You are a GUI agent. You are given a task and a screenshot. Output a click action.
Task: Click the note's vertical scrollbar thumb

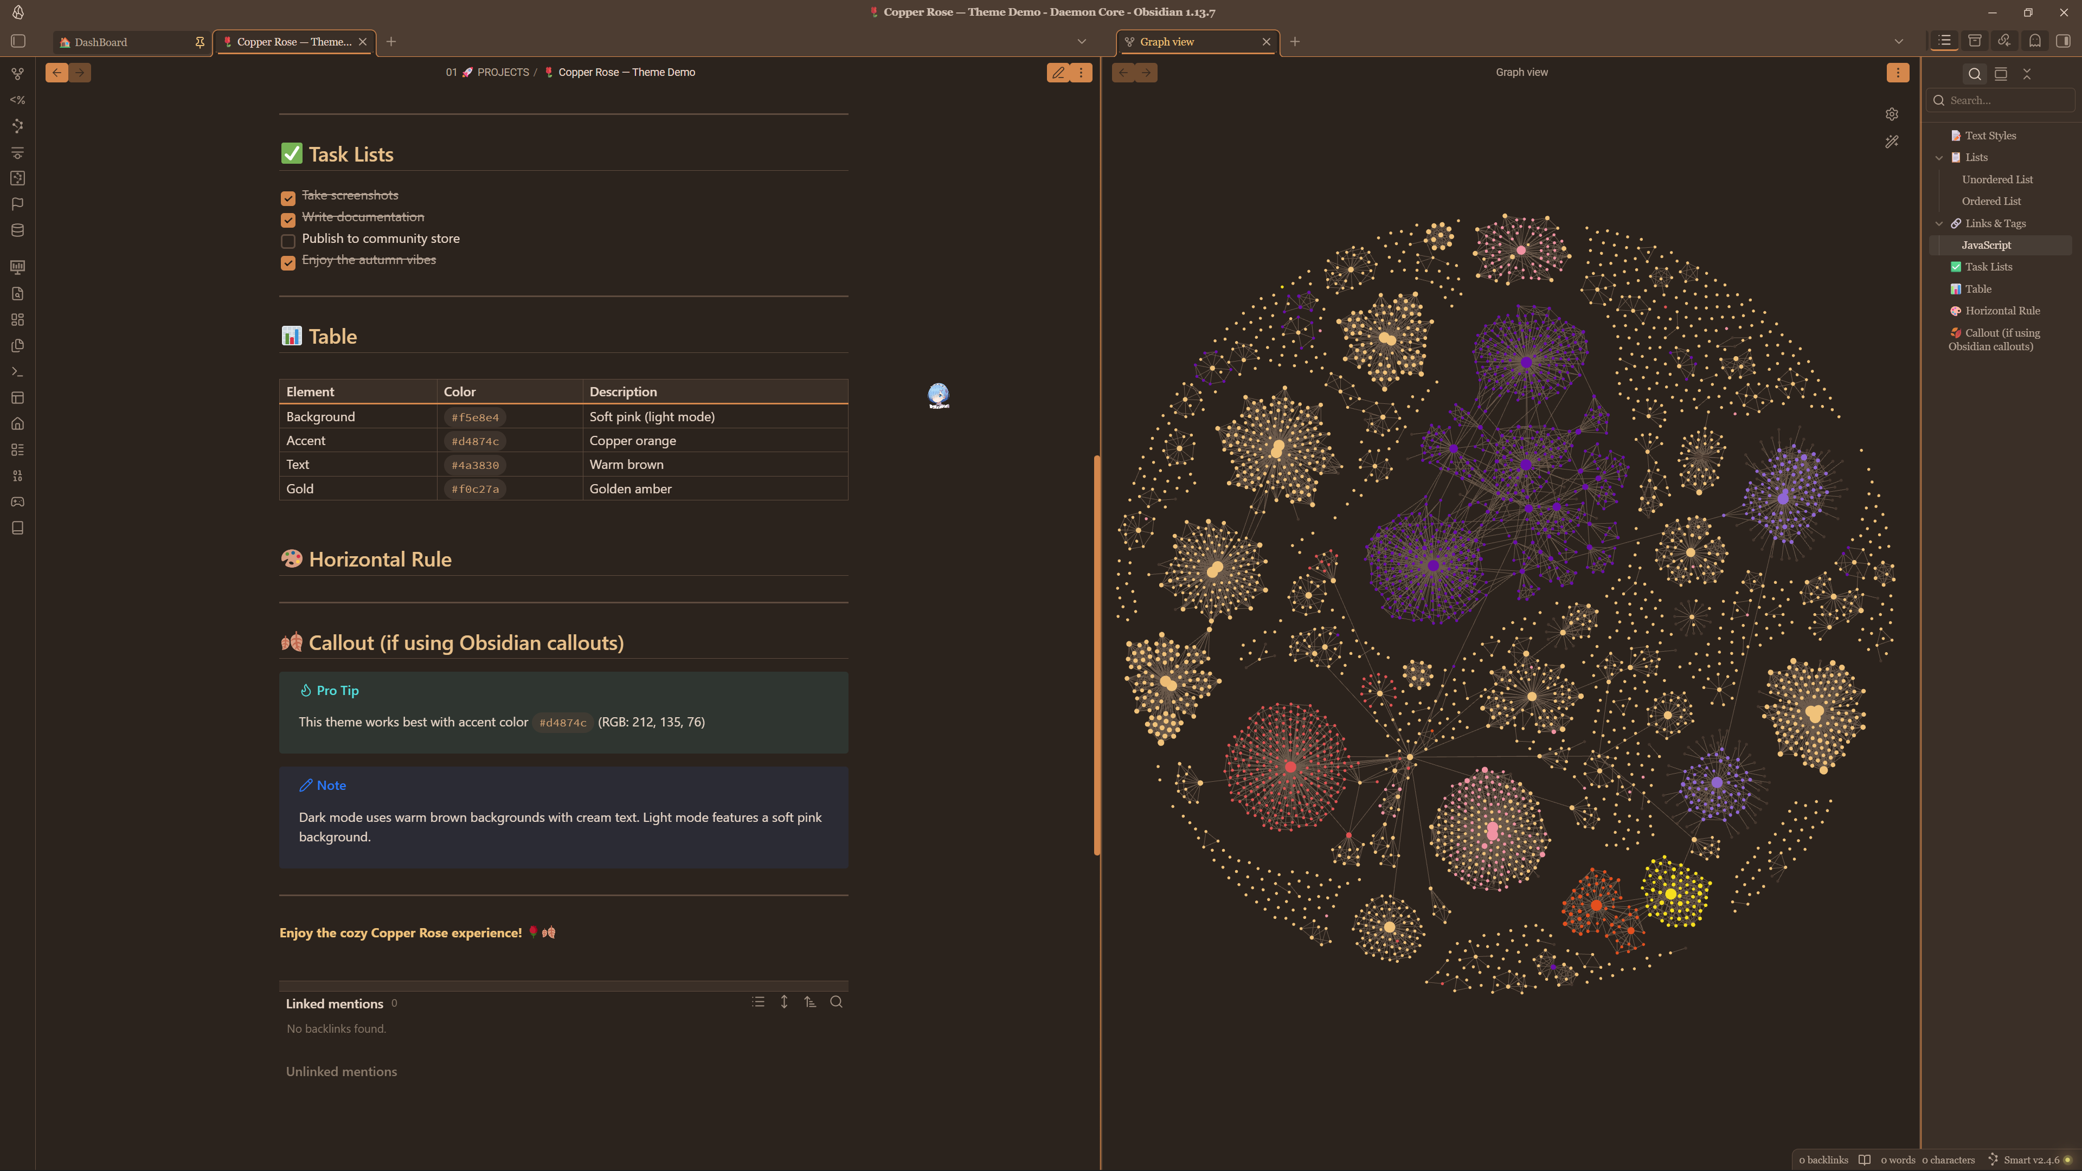point(1097,654)
